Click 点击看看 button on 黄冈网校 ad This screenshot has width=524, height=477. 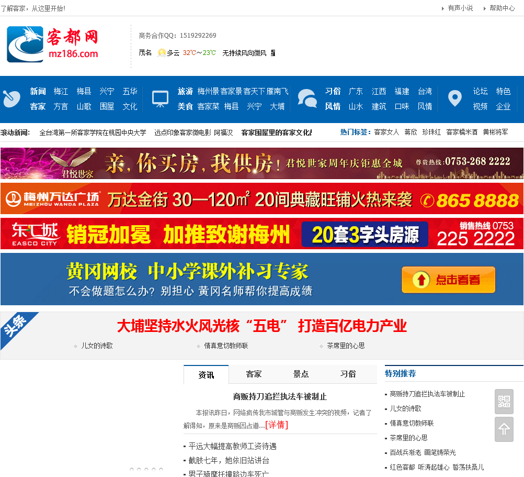click(449, 280)
